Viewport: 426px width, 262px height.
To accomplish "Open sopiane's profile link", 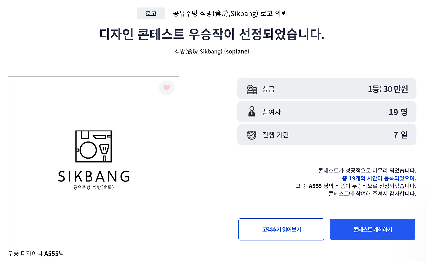I will click(x=237, y=51).
